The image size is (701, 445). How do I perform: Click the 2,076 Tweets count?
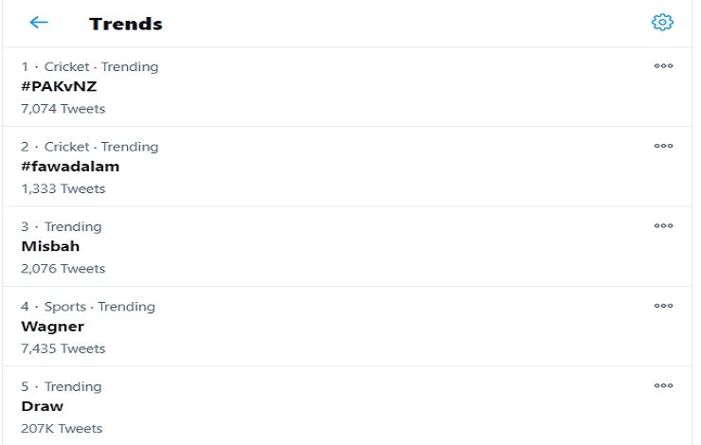coord(63,269)
